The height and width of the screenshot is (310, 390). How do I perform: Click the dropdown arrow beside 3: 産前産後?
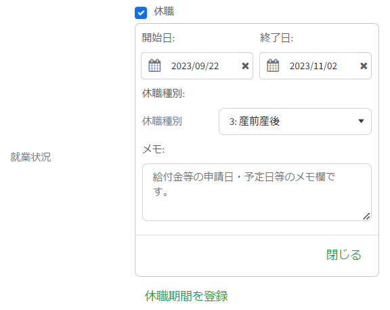pyautogui.click(x=361, y=121)
